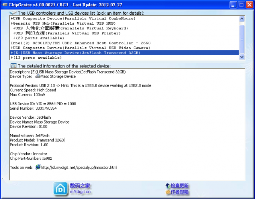Select Intel 82801FB/FBM USB2 Enhanced Host Controller
The height and width of the screenshot is (199, 255).
[124, 43]
